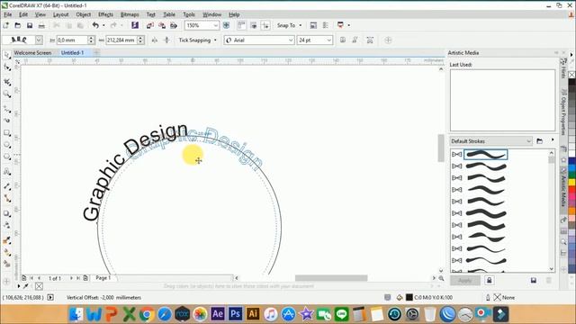Open the zoom level 150% dropdown

pos(215,25)
